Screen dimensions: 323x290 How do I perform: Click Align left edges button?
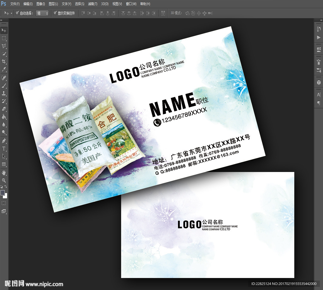tap(102, 13)
